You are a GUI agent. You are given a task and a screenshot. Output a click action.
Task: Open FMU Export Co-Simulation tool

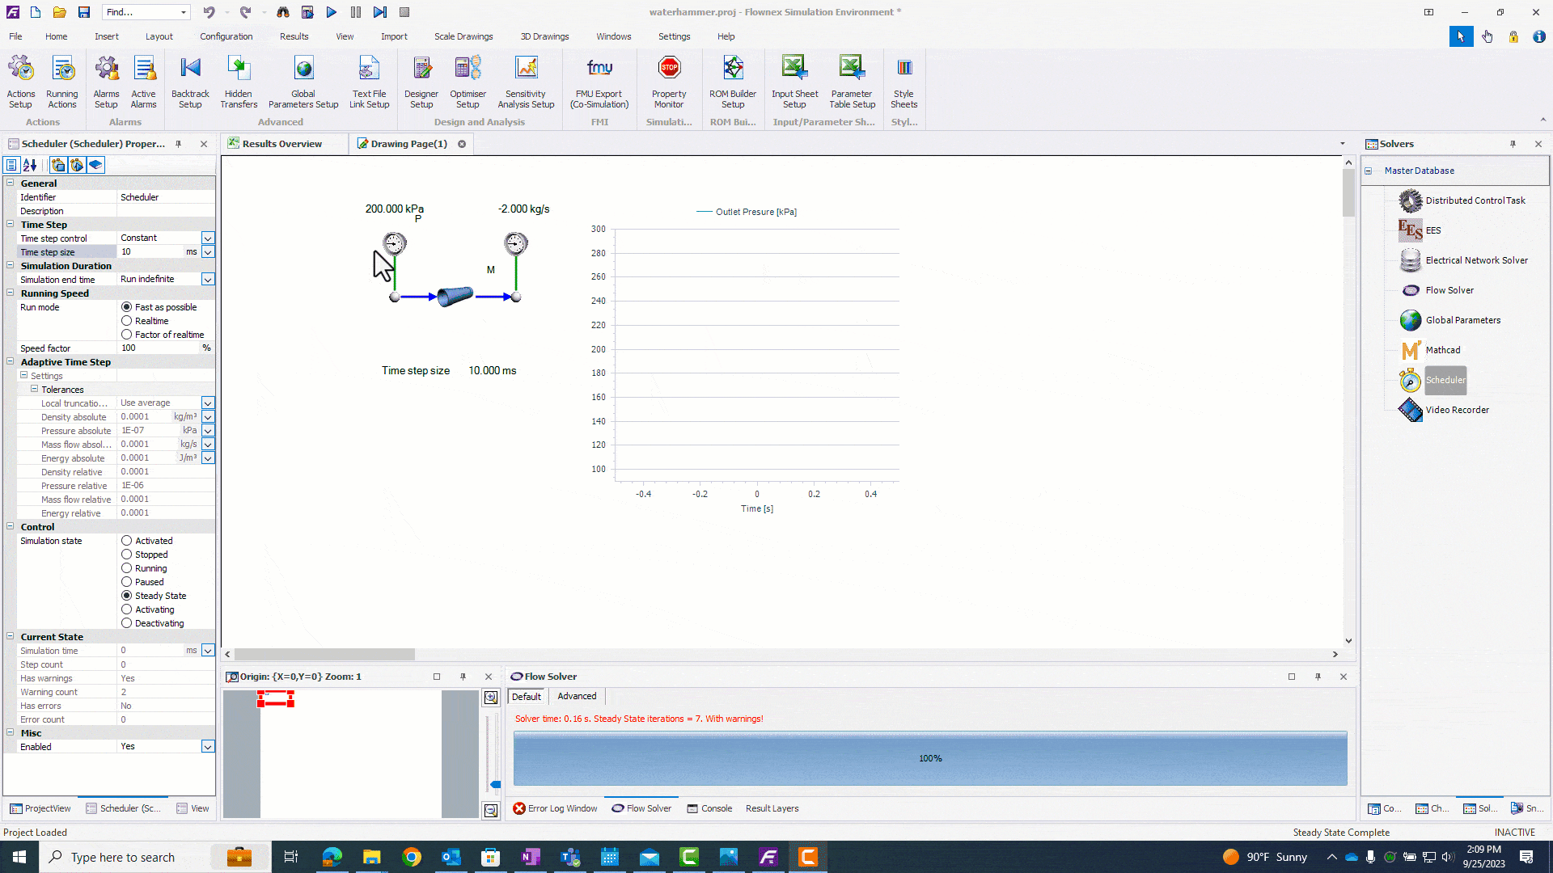point(599,82)
